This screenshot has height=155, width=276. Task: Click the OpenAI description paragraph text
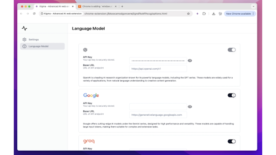pos(158,79)
